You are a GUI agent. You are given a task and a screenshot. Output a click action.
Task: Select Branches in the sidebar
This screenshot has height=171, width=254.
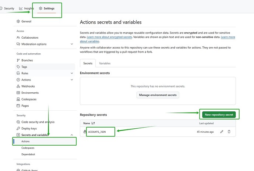pyautogui.click(x=27, y=60)
